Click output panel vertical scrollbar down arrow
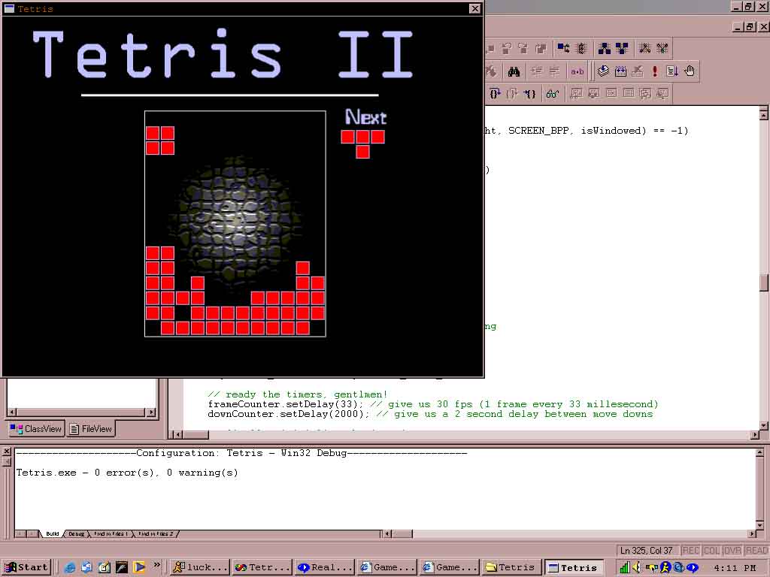The image size is (770, 577). [x=759, y=524]
